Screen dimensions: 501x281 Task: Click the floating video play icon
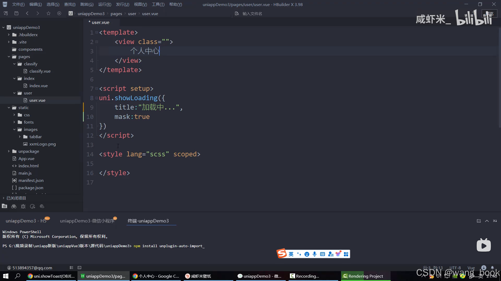484,245
